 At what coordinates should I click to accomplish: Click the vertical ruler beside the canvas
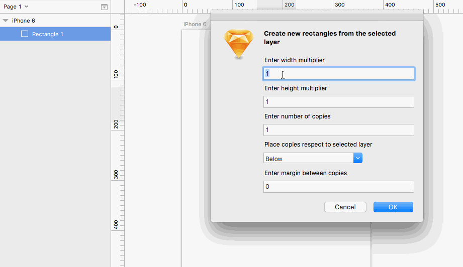click(118, 151)
